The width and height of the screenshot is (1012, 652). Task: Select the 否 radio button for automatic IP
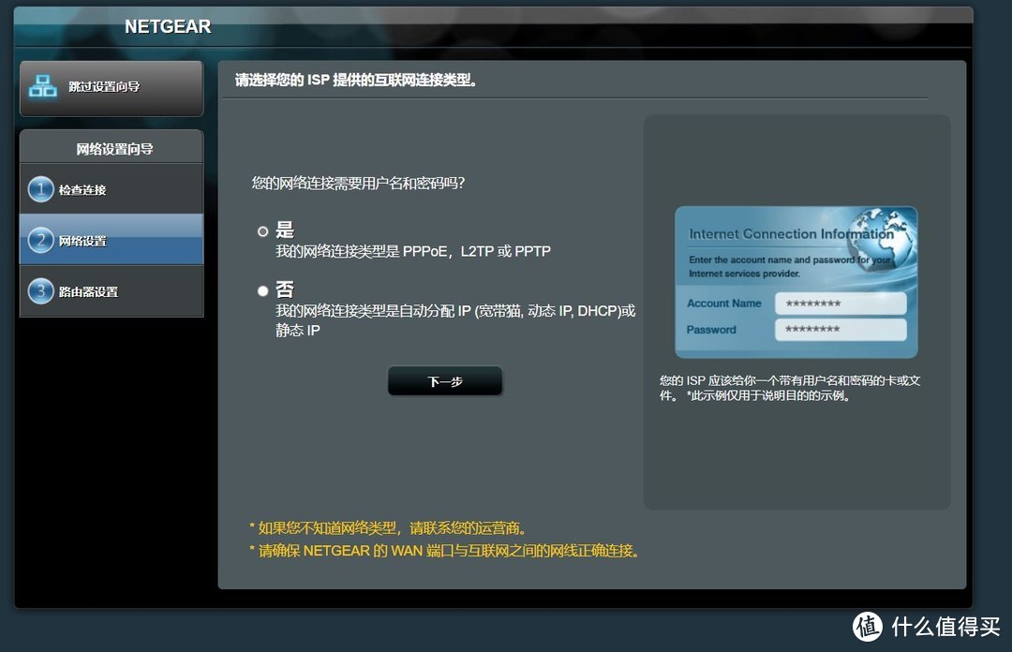[x=263, y=289]
